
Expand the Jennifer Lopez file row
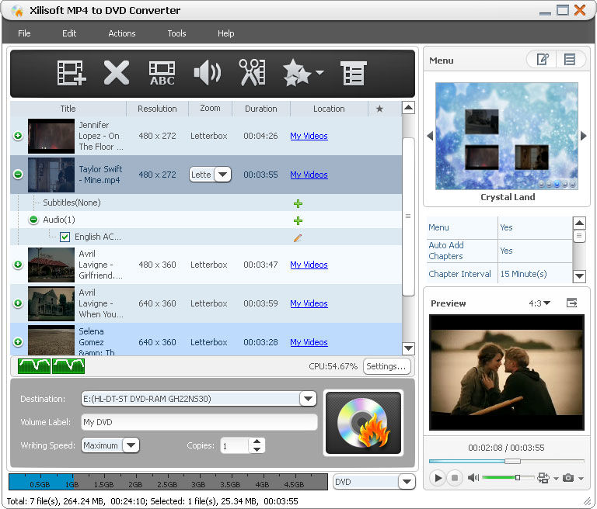click(18, 136)
